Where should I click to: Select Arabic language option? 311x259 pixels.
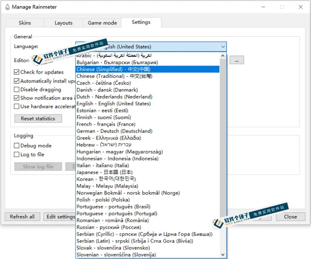[148, 56]
